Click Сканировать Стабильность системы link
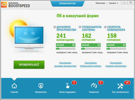The height and width of the screenshot is (100, 135). (x=91, y=64)
